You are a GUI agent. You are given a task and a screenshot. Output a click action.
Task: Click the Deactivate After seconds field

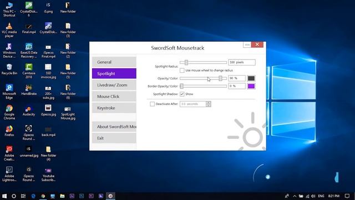pyautogui.click(x=193, y=104)
